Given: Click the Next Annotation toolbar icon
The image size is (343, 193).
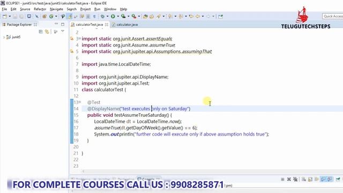Looking at the screenshot, I should (x=170, y=16).
